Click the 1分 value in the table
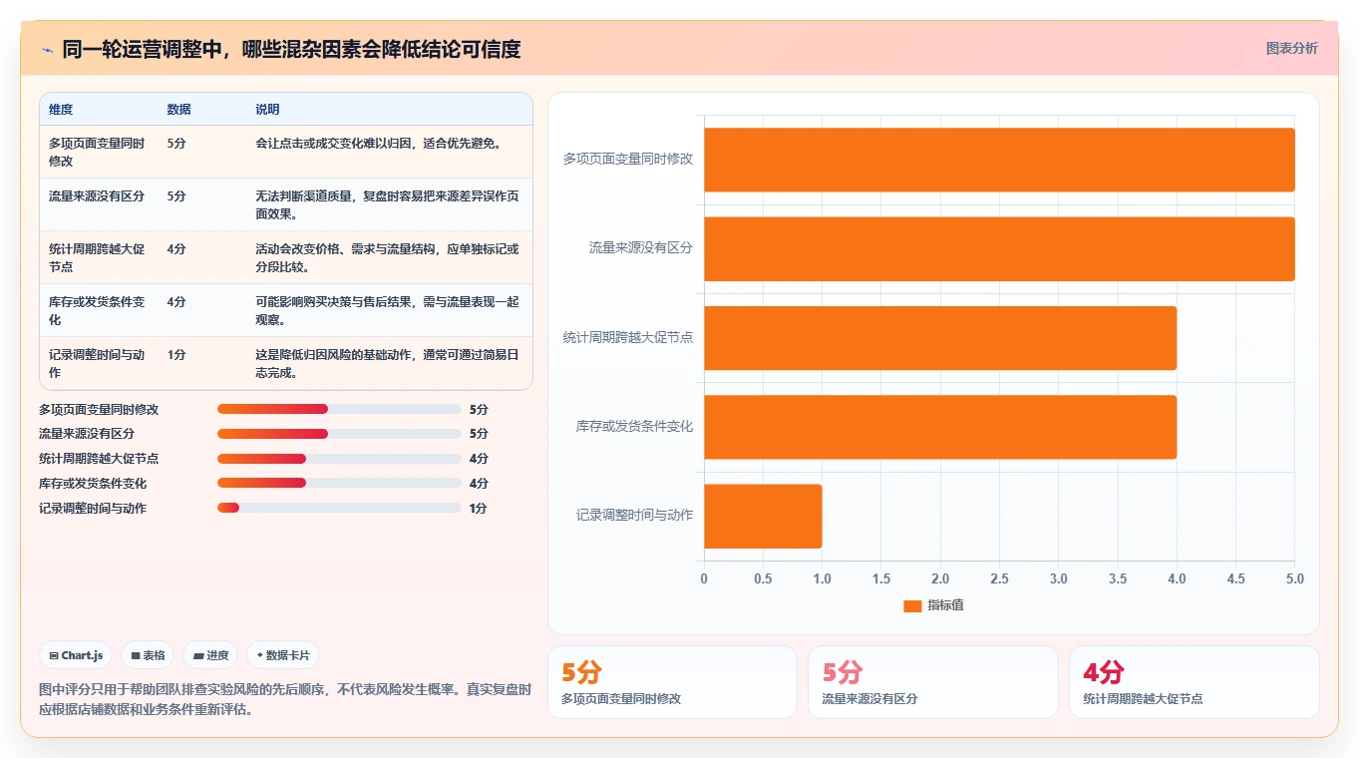This screenshot has height=758, width=1359. (x=176, y=355)
